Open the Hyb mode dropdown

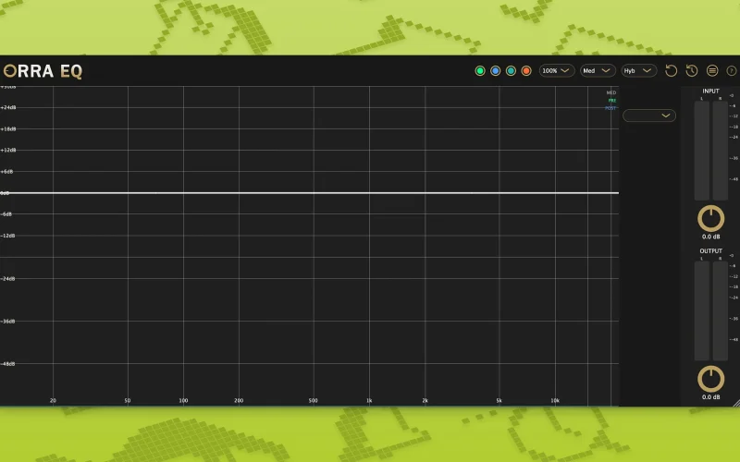(x=638, y=71)
